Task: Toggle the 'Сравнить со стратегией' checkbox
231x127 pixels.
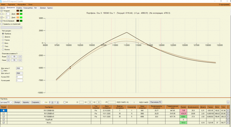Action: [2, 24]
